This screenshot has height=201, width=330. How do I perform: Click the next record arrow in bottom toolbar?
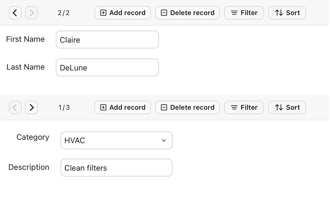point(31,107)
